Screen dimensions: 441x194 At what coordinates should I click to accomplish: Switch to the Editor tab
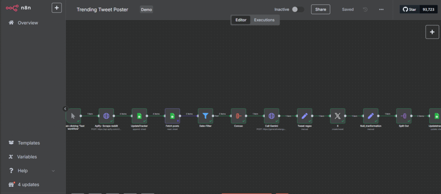(241, 20)
